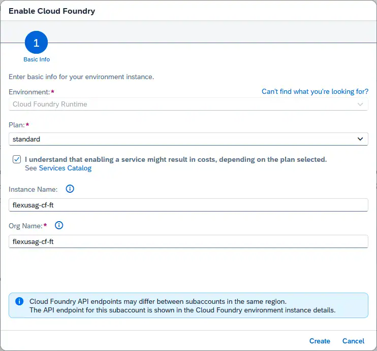The image size is (377, 351).
Task: Click the Plan dropdown arrow
Action: 360,139
